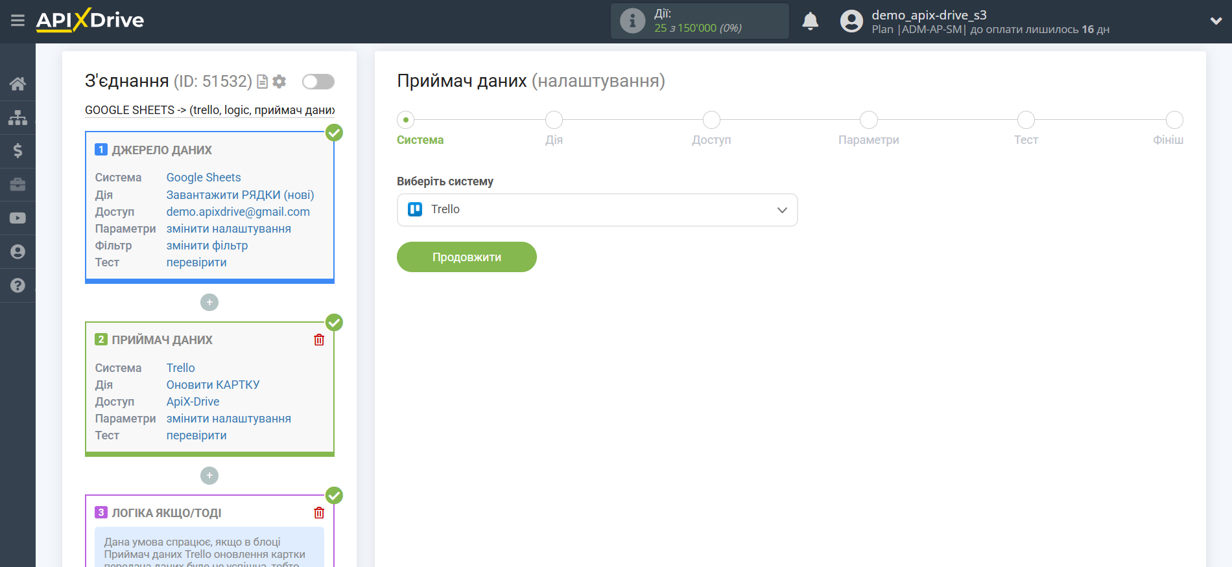Open the actions info icon

[632, 21]
